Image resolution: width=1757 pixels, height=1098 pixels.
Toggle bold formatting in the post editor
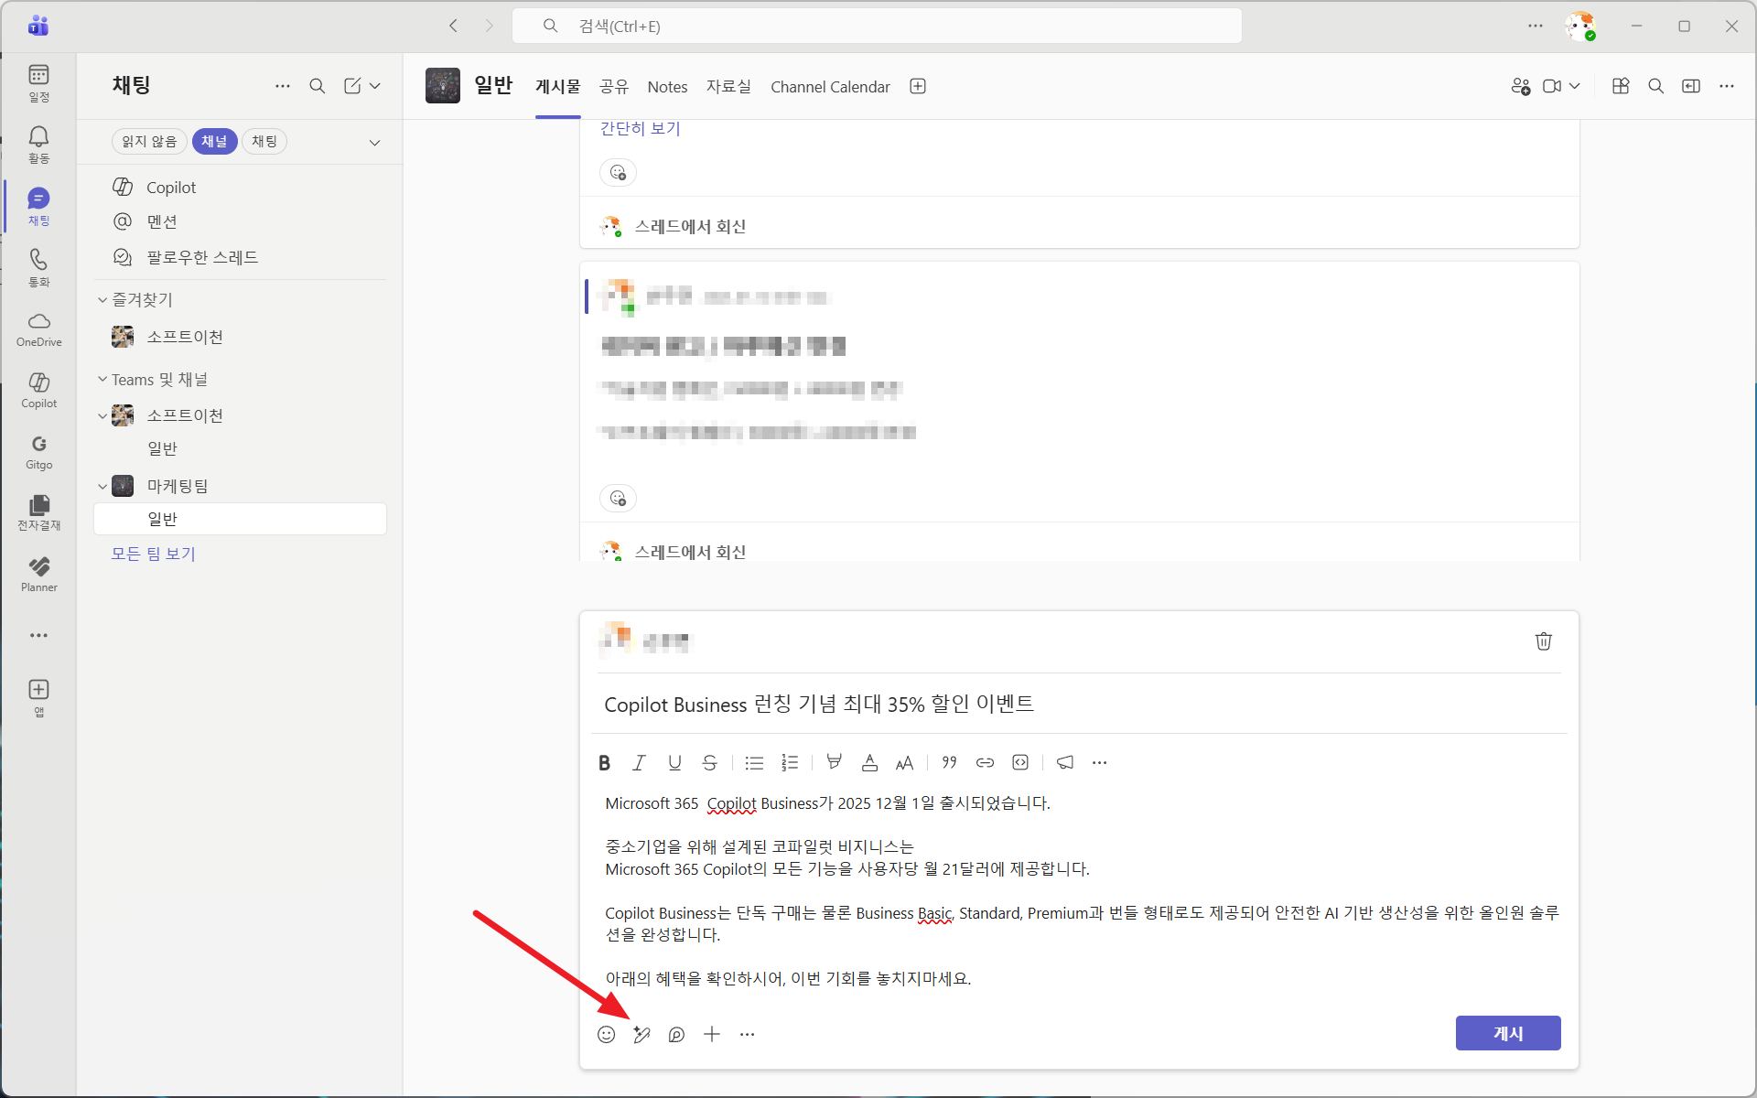point(604,762)
